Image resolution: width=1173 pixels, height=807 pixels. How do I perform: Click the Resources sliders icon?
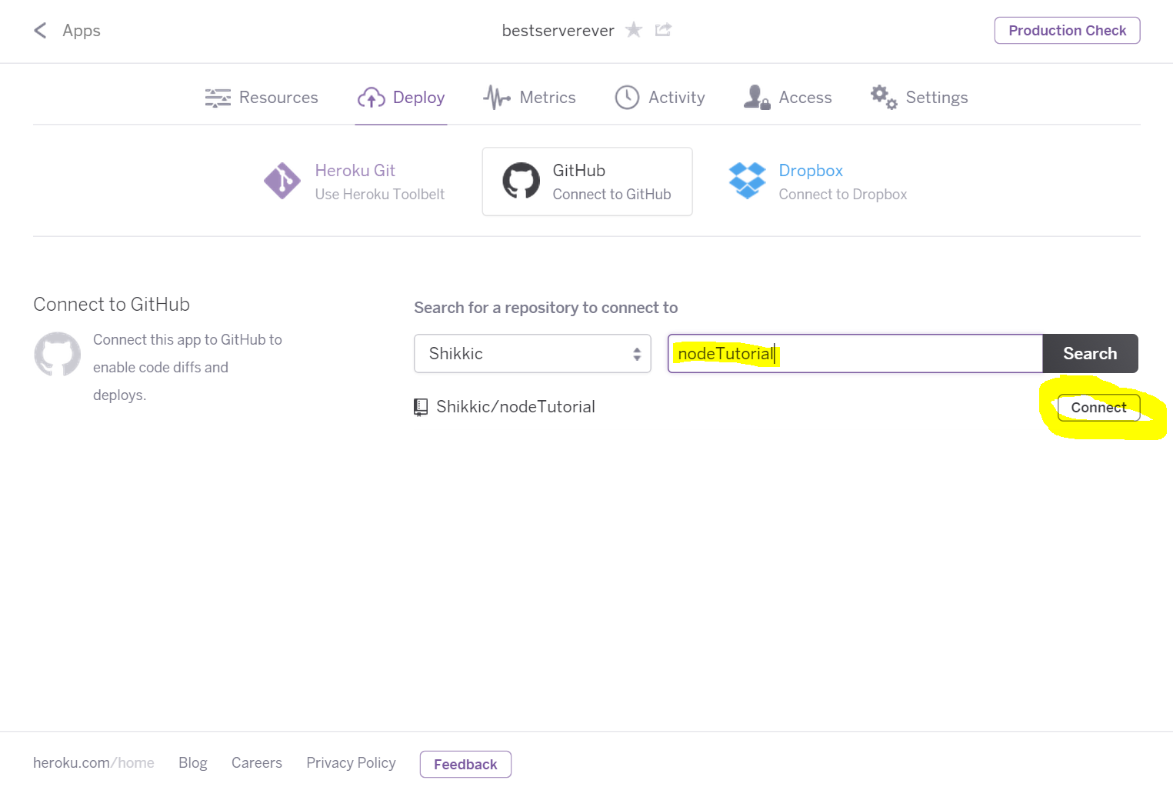pyautogui.click(x=218, y=98)
